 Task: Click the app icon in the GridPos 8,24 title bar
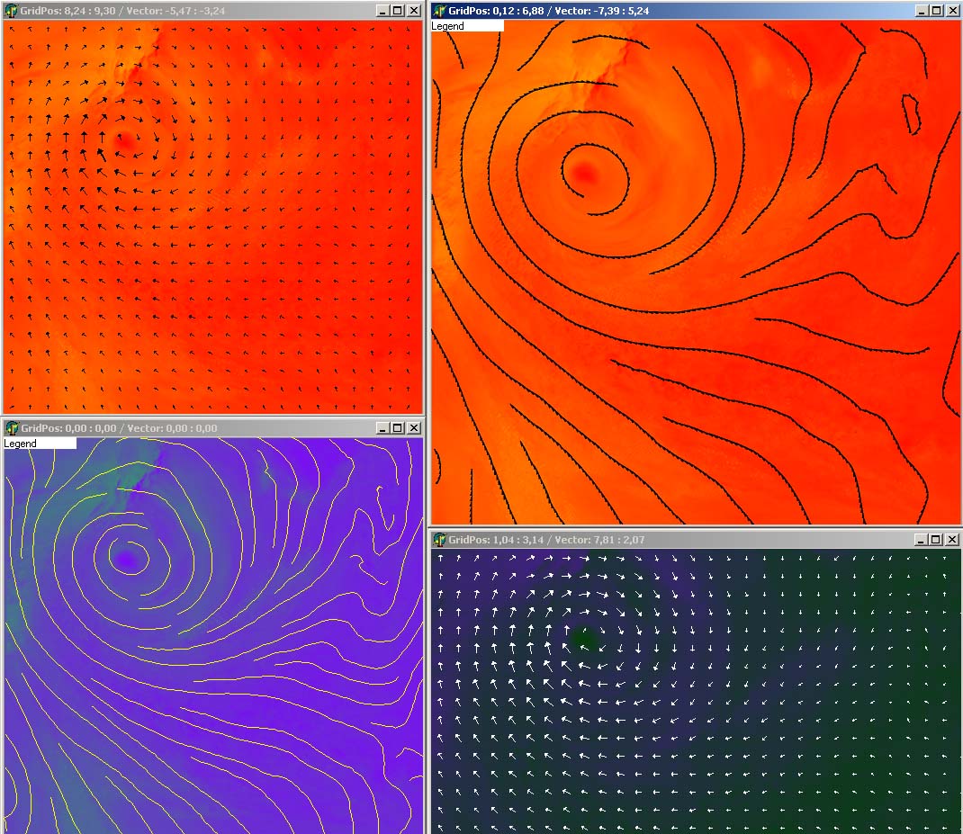coord(12,11)
